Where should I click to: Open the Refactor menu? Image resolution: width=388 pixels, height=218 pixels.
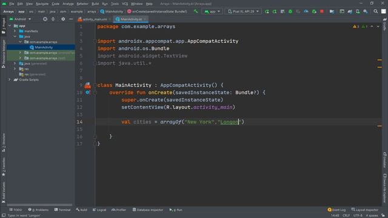(x=82, y=4)
